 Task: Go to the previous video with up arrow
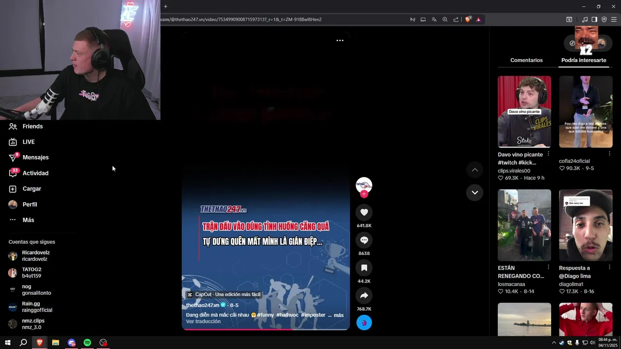(x=474, y=170)
